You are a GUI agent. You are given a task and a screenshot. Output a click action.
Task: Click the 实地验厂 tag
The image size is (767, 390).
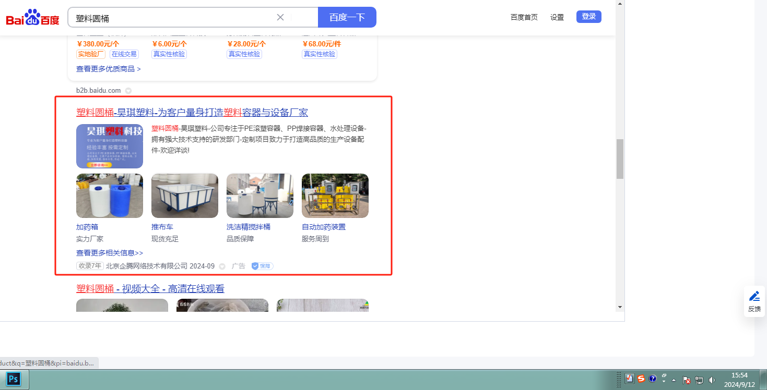(x=91, y=54)
